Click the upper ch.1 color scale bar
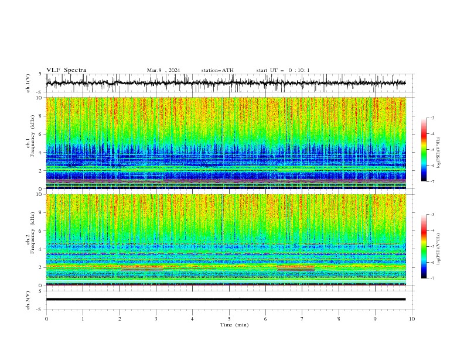 (424, 150)
